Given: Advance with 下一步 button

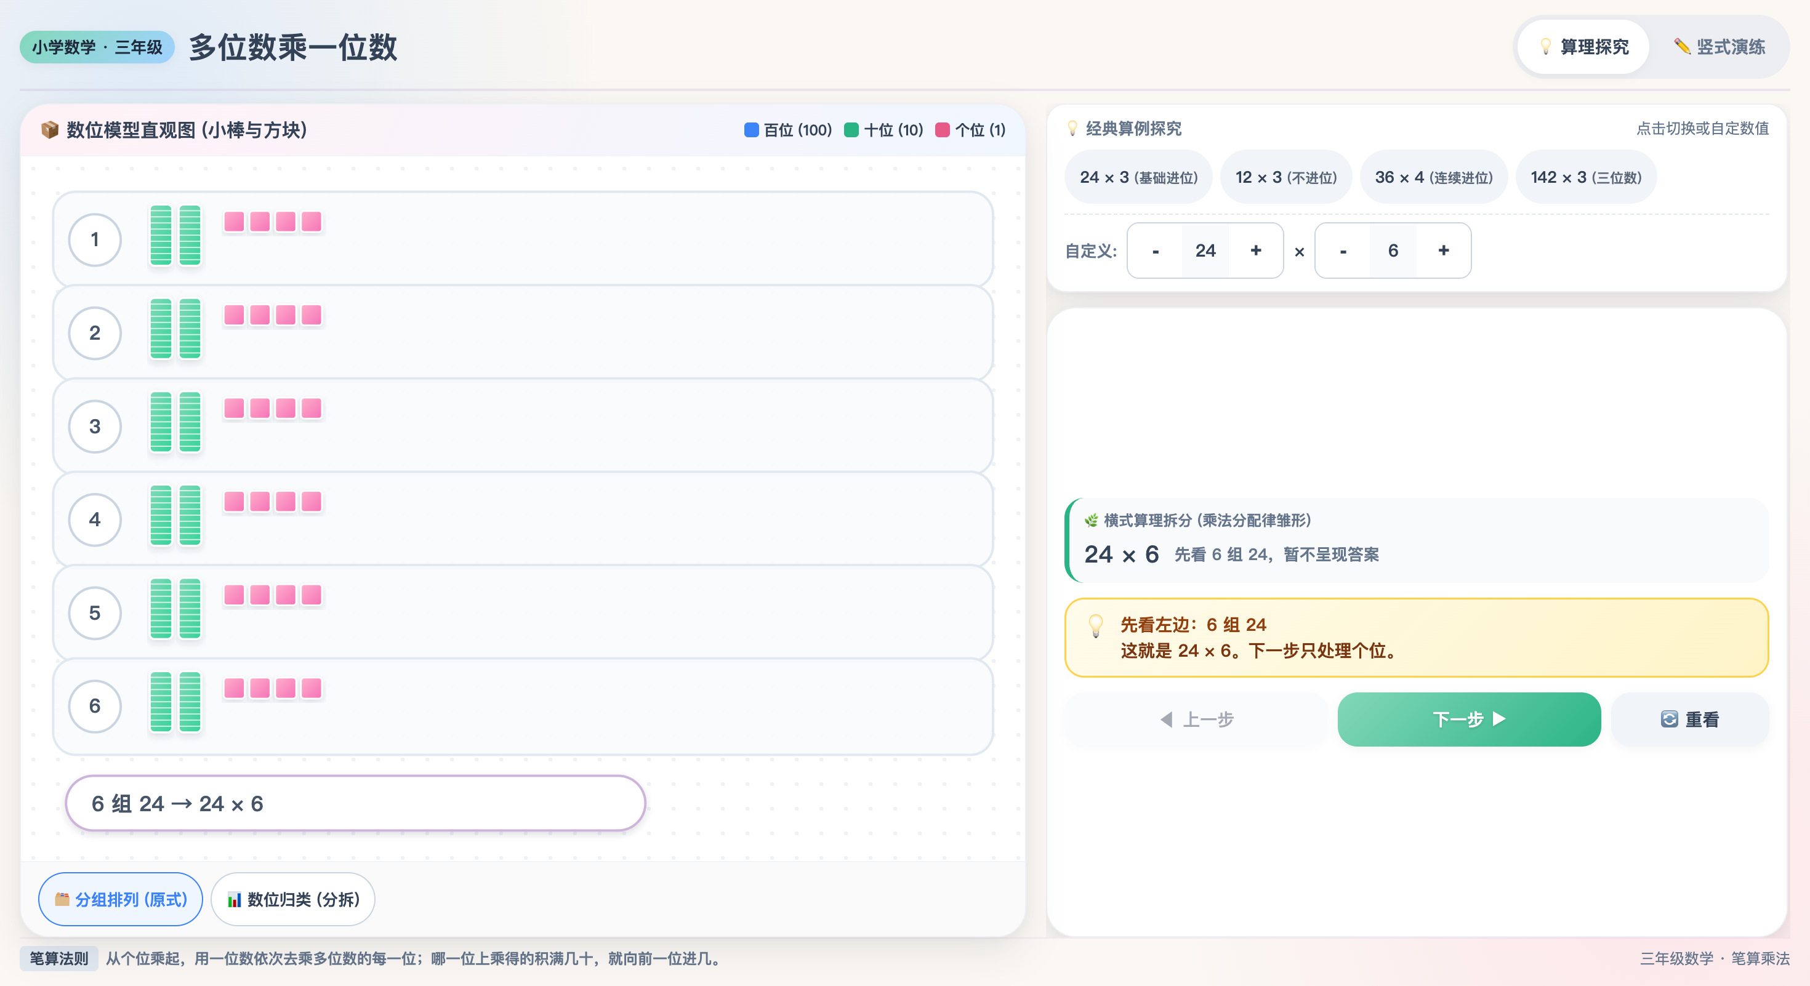Looking at the screenshot, I should click(1468, 719).
